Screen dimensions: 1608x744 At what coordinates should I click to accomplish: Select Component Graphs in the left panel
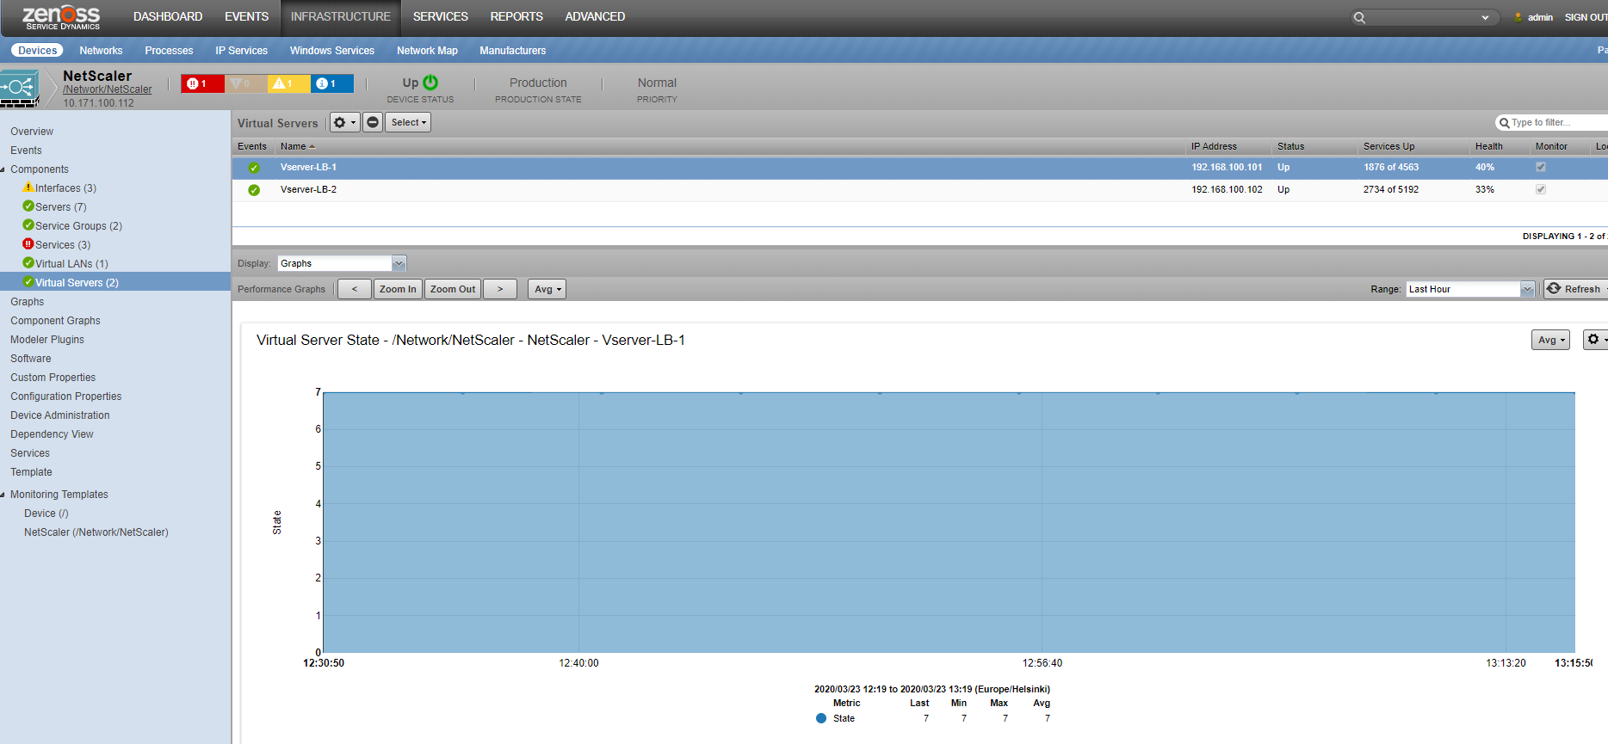55,321
